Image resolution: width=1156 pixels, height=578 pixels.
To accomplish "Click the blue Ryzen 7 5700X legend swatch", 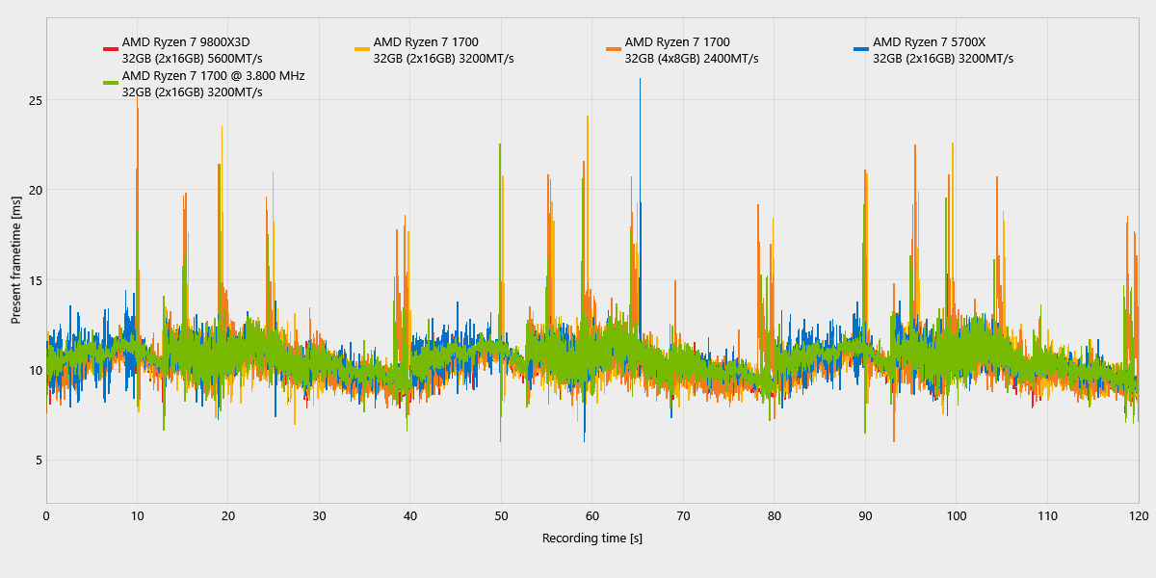I will tap(861, 48).
